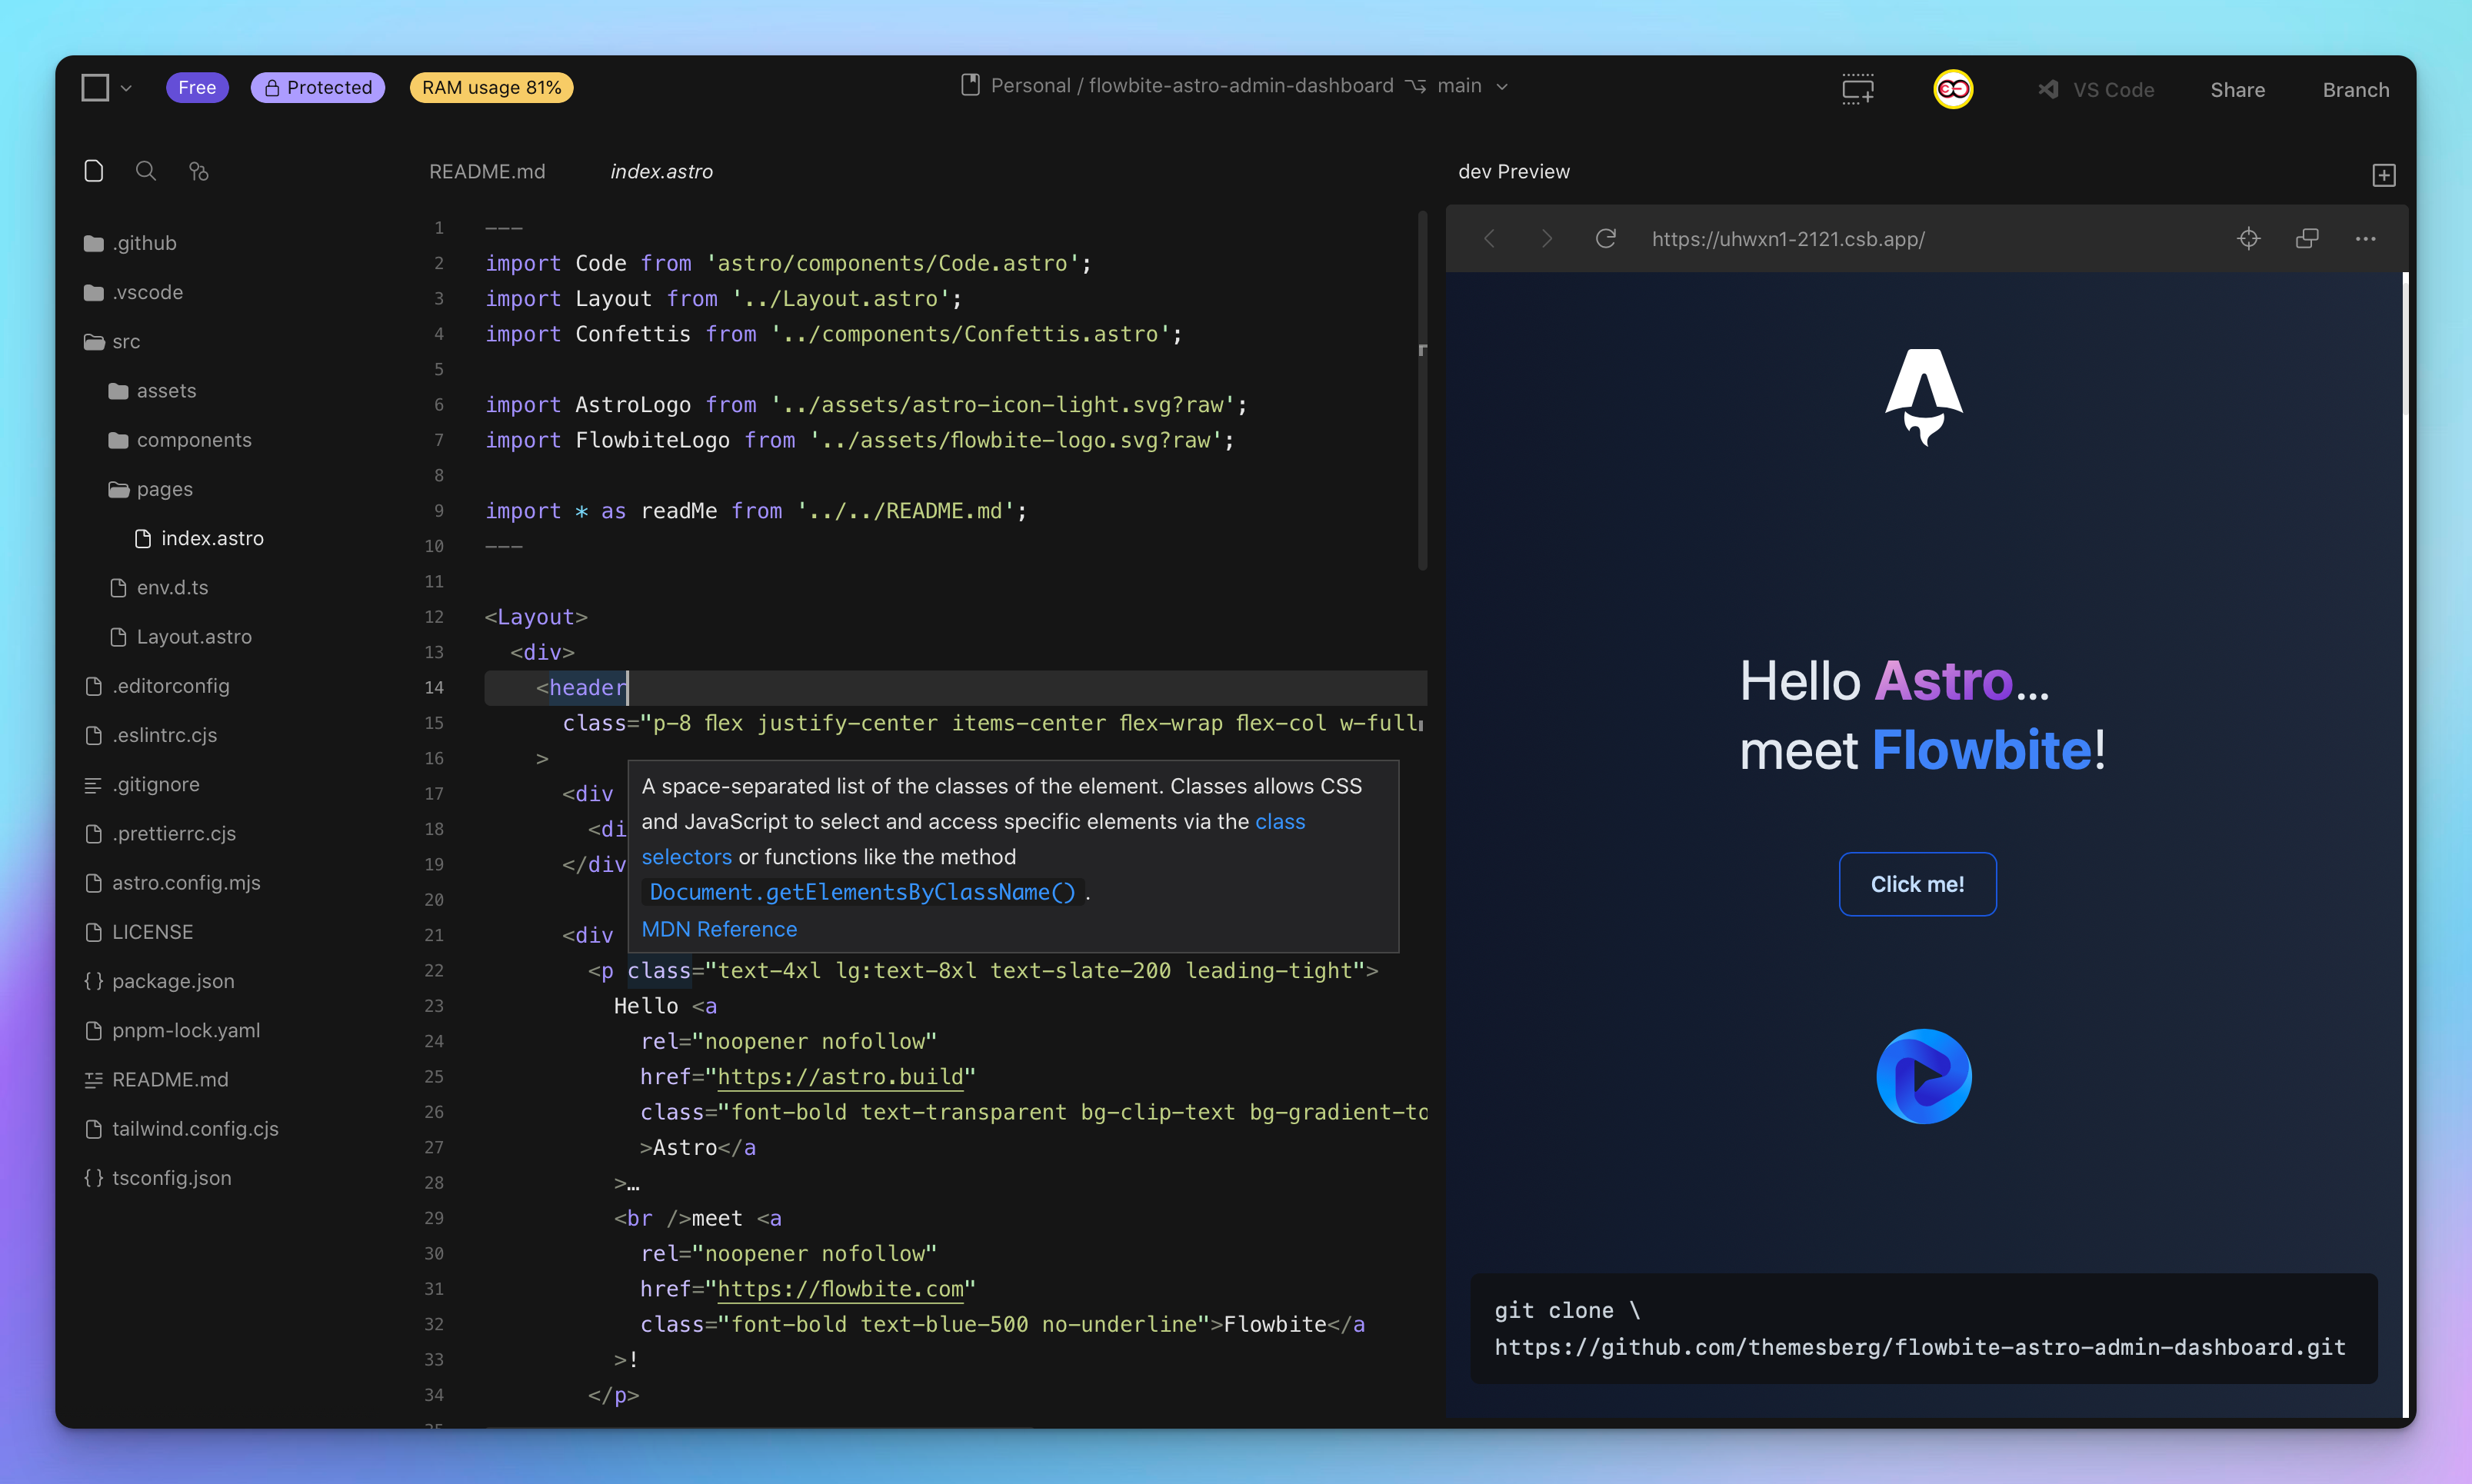Expand the components folder in sidebar
The width and height of the screenshot is (2472, 1484).
click(195, 439)
